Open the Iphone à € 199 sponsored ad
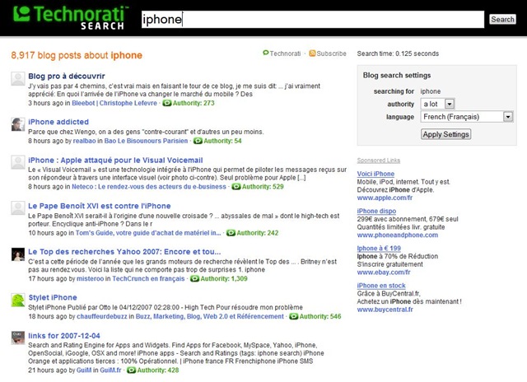 pos(379,249)
